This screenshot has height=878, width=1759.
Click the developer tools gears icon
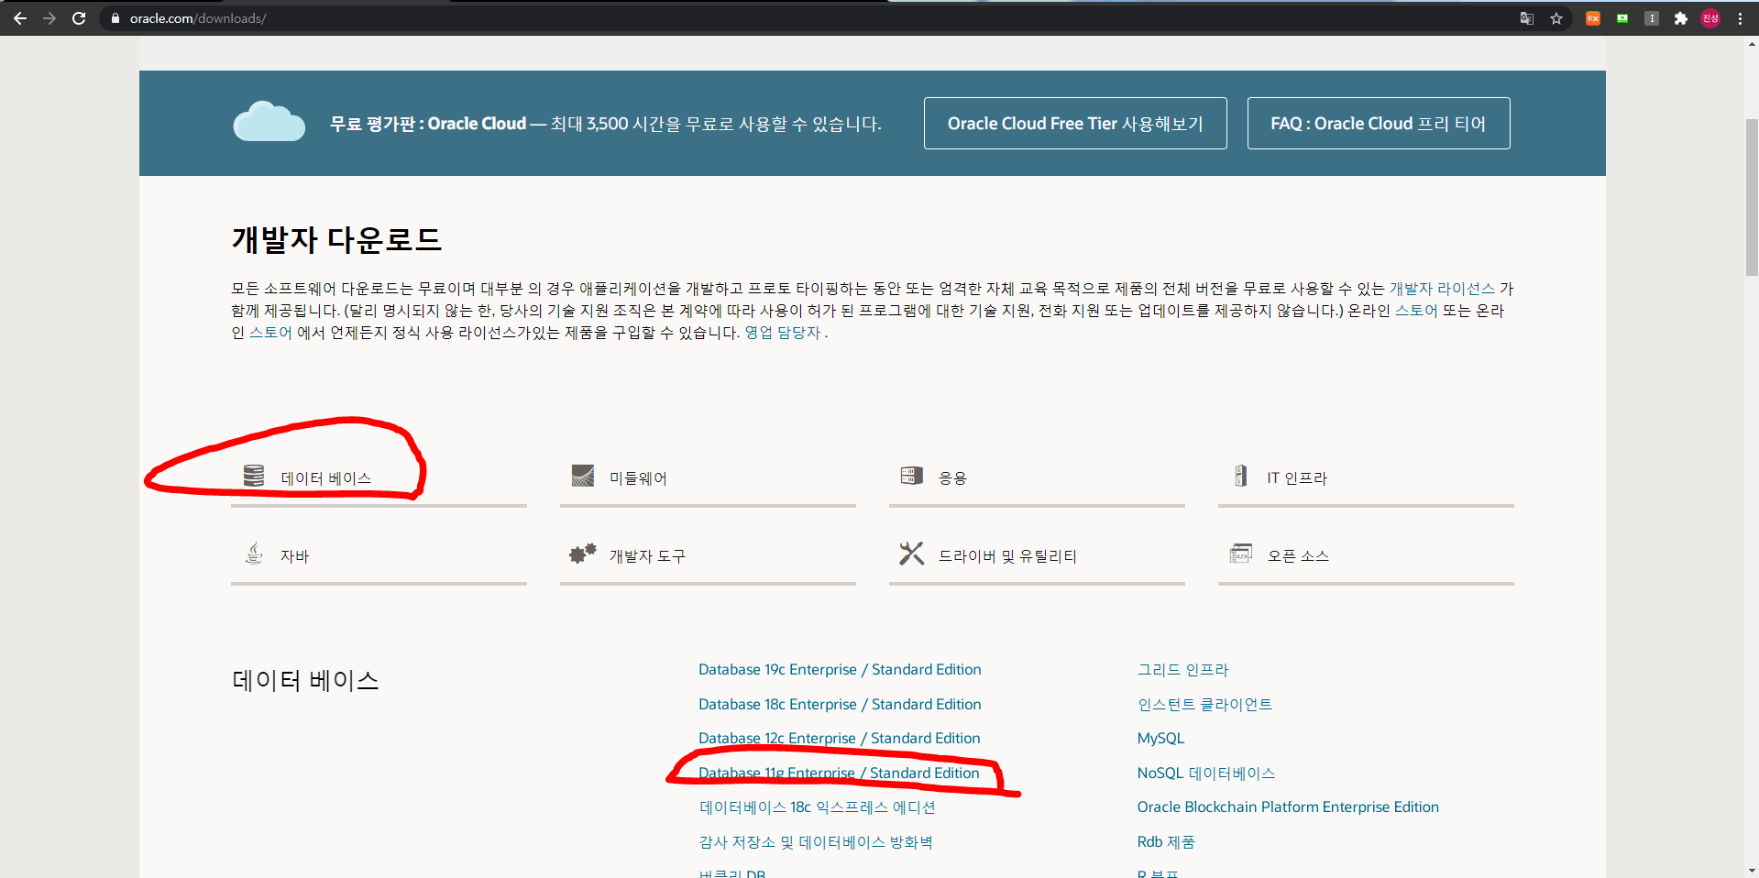coord(582,554)
